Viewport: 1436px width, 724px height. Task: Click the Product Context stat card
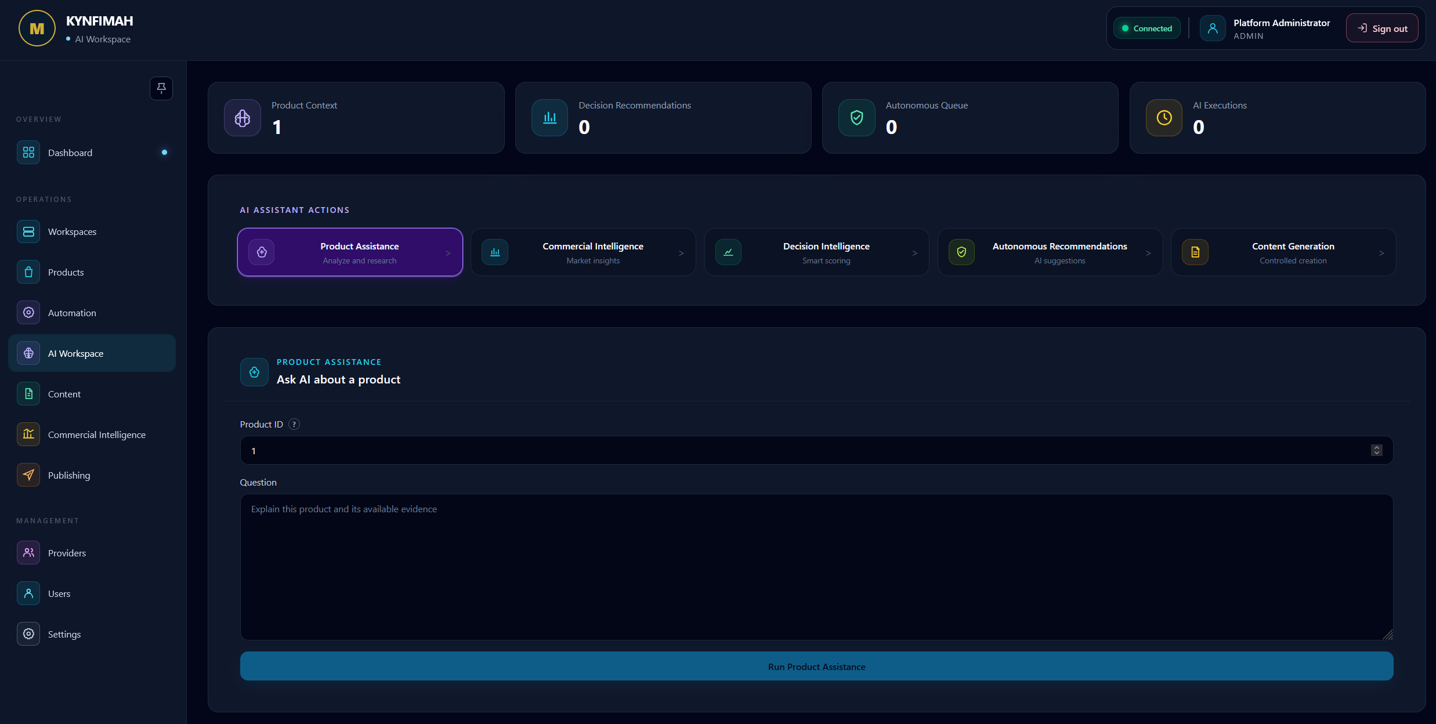pyautogui.click(x=356, y=118)
